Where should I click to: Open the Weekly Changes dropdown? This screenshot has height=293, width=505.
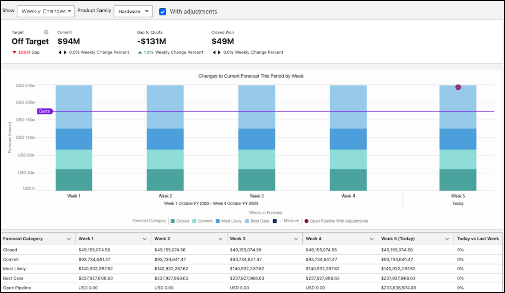point(45,11)
